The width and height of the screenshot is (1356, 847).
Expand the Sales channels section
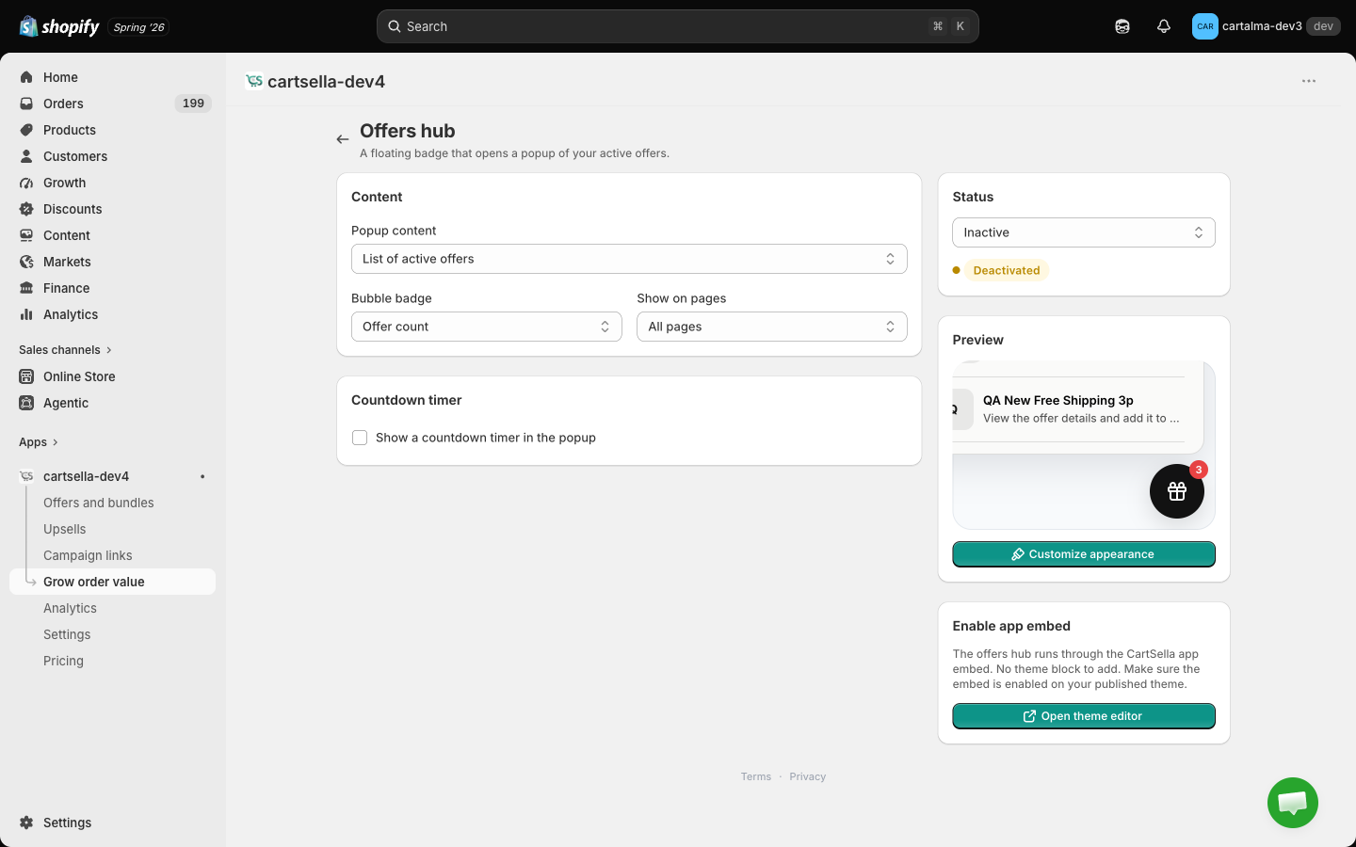[x=65, y=350]
